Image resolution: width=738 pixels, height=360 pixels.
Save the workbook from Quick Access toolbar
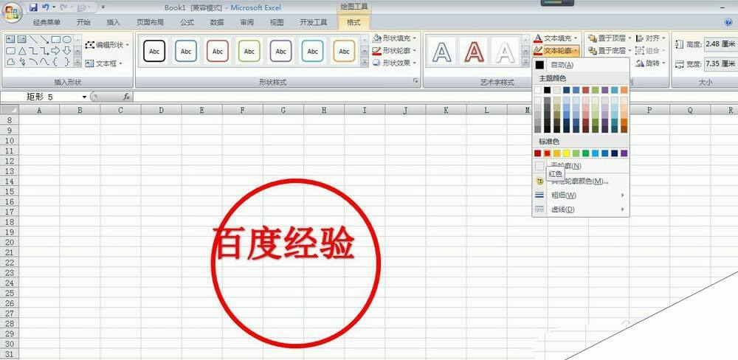[x=33, y=7]
